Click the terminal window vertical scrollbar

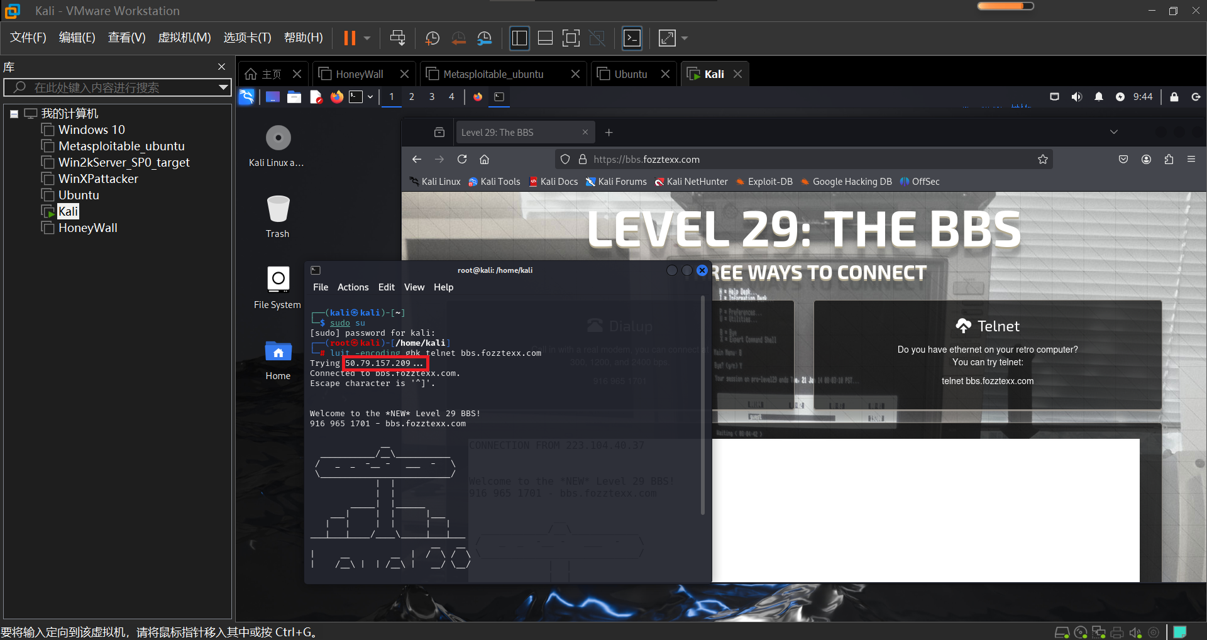coord(703,406)
